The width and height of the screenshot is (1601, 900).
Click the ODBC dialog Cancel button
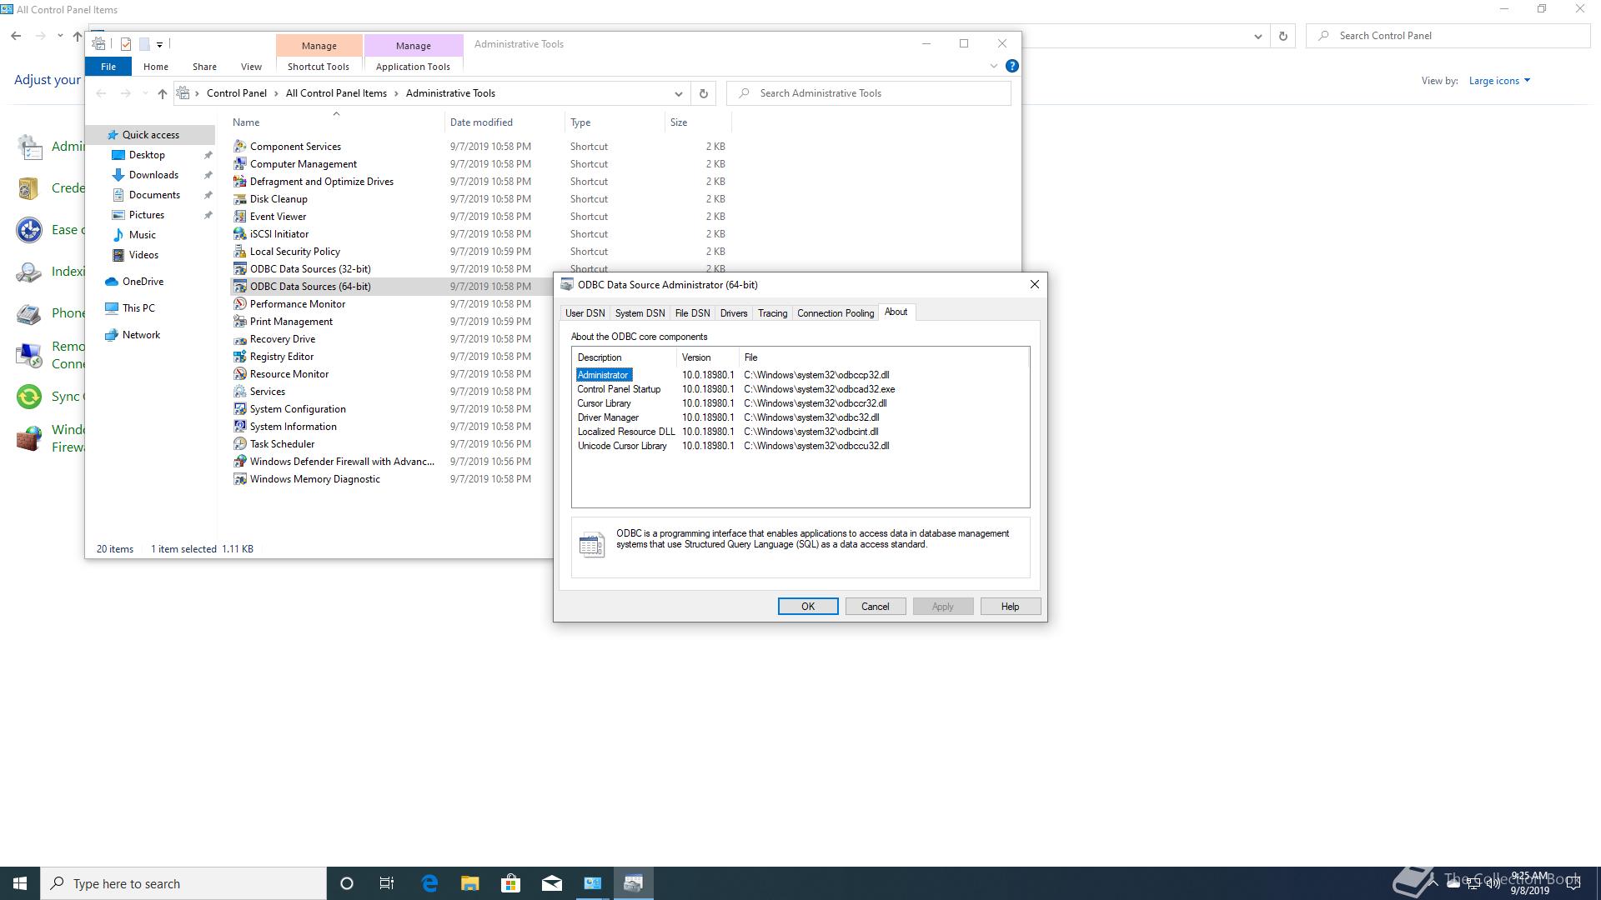tap(875, 607)
